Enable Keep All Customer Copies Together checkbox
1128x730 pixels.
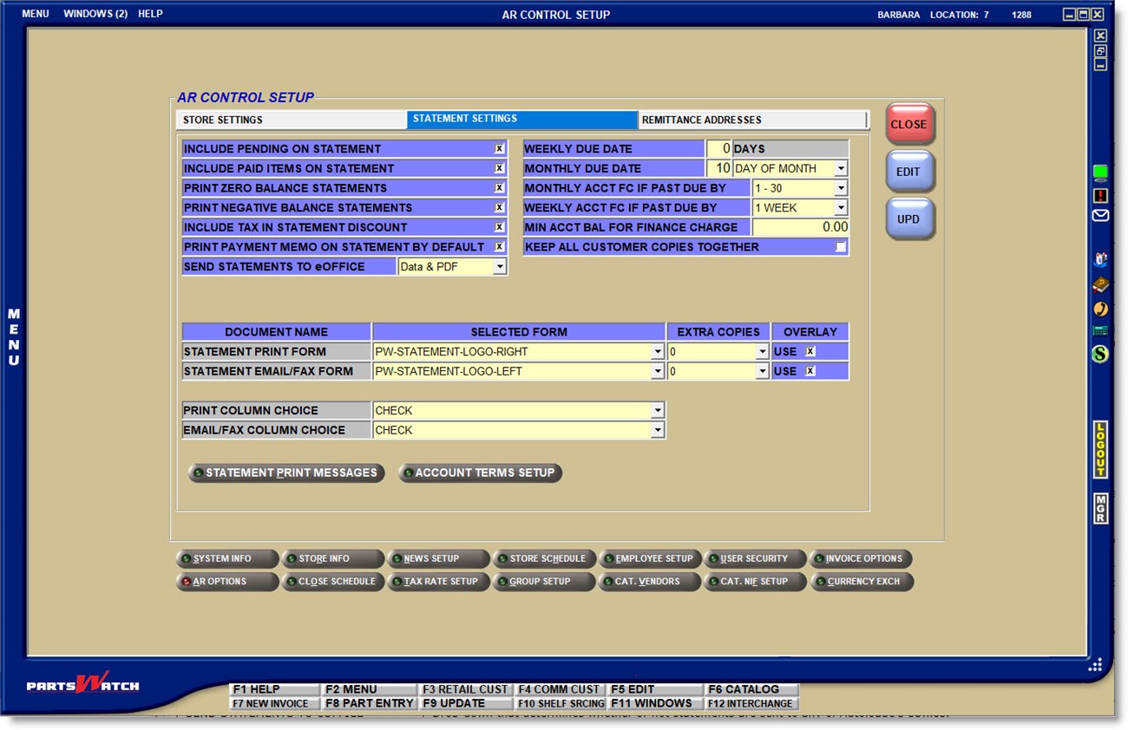point(840,247)
